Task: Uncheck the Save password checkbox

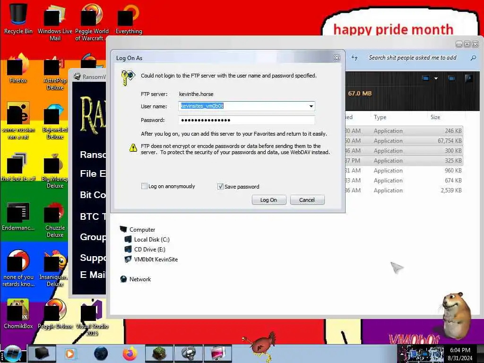Action: pos(220,186)
